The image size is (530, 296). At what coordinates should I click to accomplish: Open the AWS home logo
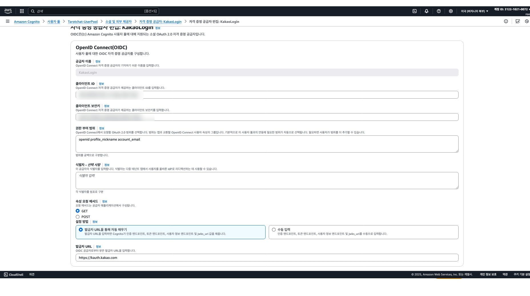[x=8, y=11]
